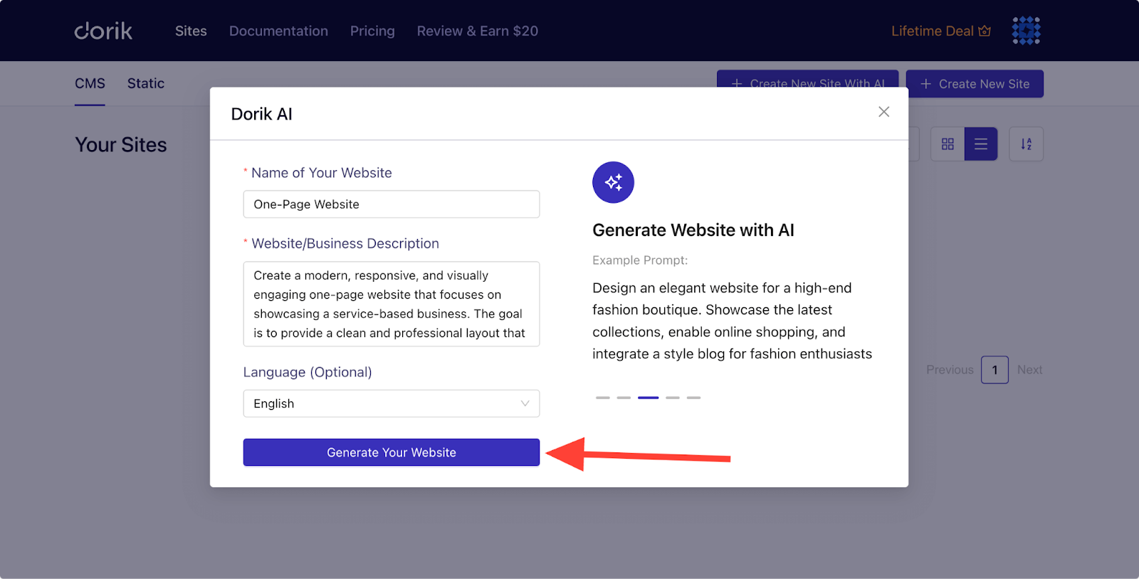Show the first example prompt slide

coord(603,398)
